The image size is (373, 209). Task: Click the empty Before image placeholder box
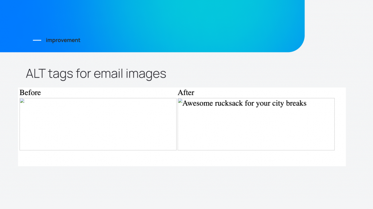(x=98, y=124)
